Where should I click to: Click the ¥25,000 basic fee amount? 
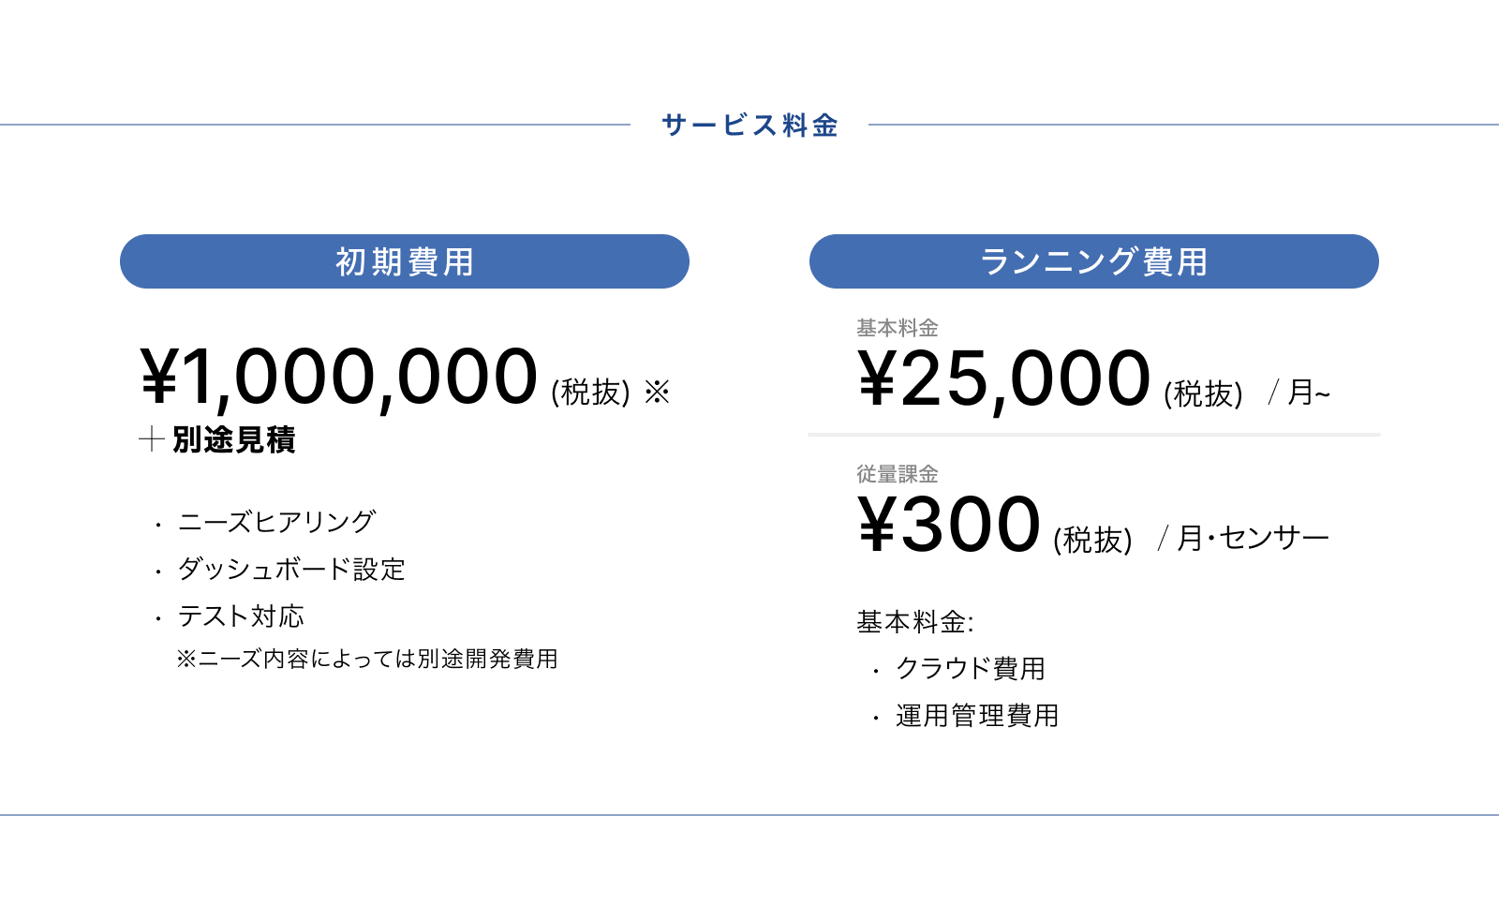1004,378
